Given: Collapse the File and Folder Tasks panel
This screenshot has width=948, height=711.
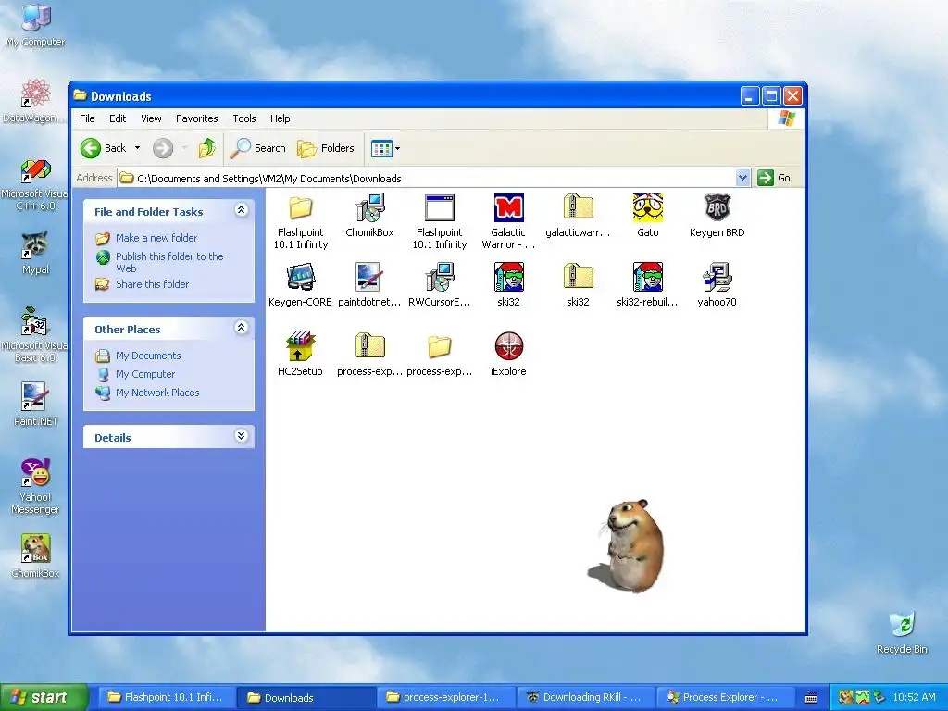Looking at the screenshot, I should coord(242,210).
